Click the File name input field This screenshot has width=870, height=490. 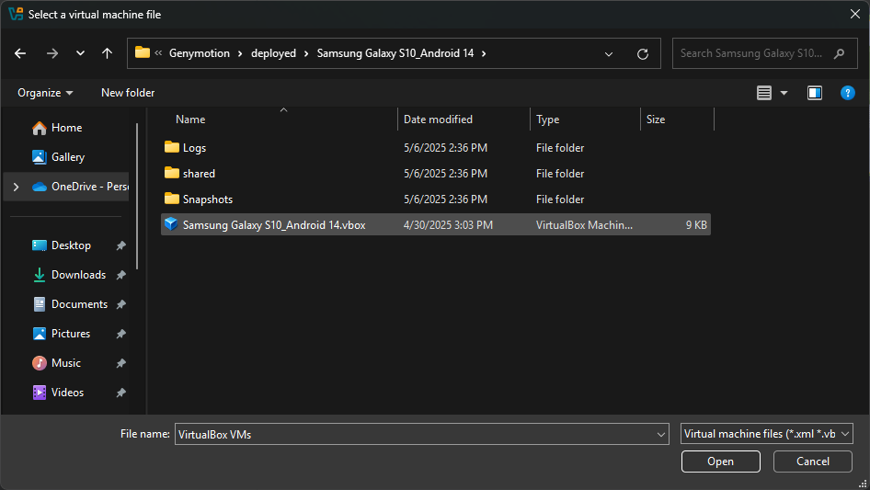pos(415,434)
